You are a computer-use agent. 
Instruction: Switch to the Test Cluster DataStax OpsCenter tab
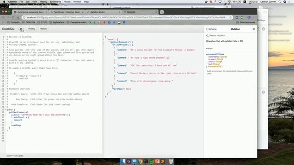(67, 12)
